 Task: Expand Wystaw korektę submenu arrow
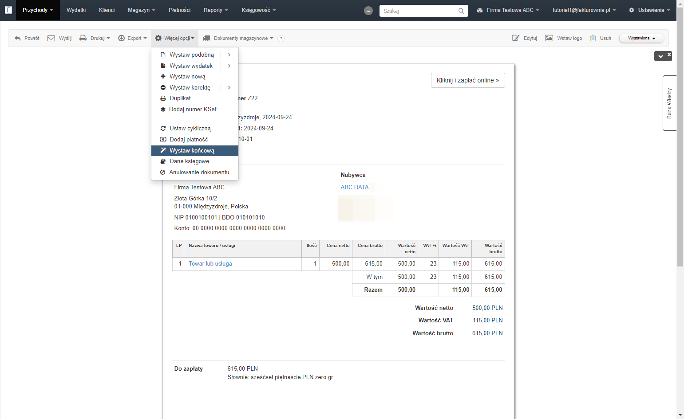pos(229,87)
